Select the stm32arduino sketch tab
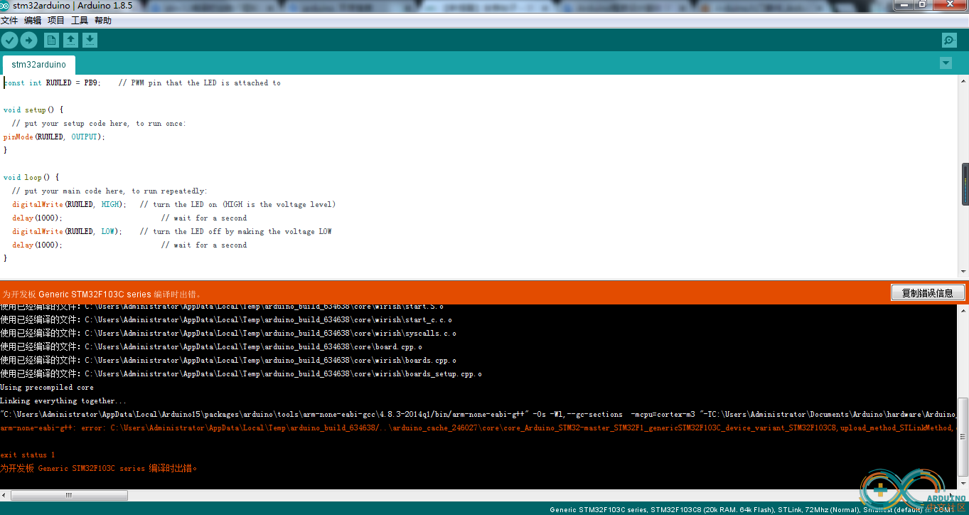The image size is (969, 515). coord(38,65)
